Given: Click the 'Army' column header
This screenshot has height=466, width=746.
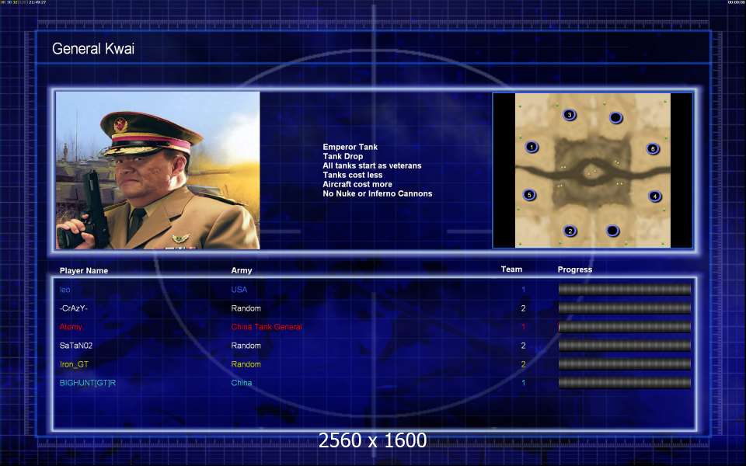Looking at the screenshot, I should pos(242,270).
